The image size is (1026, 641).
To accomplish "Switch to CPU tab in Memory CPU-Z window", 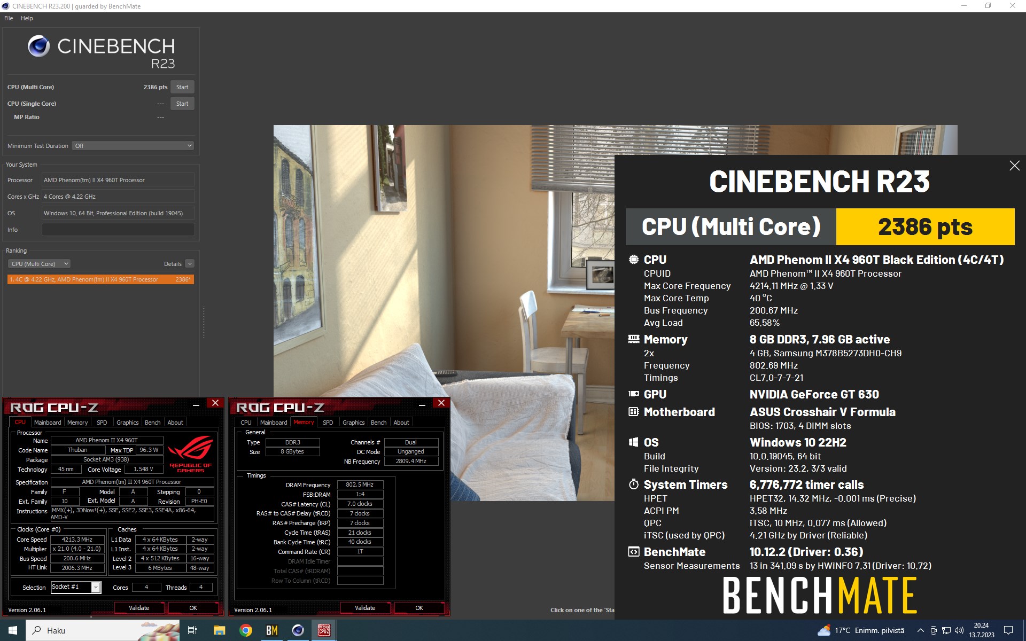I will click(x=246, y=423).
